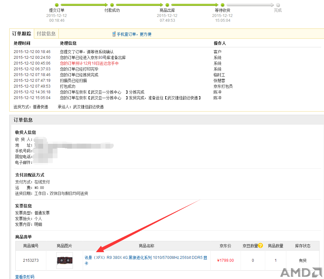
Task: Click the 处理时间 column header
Action: 22,43
